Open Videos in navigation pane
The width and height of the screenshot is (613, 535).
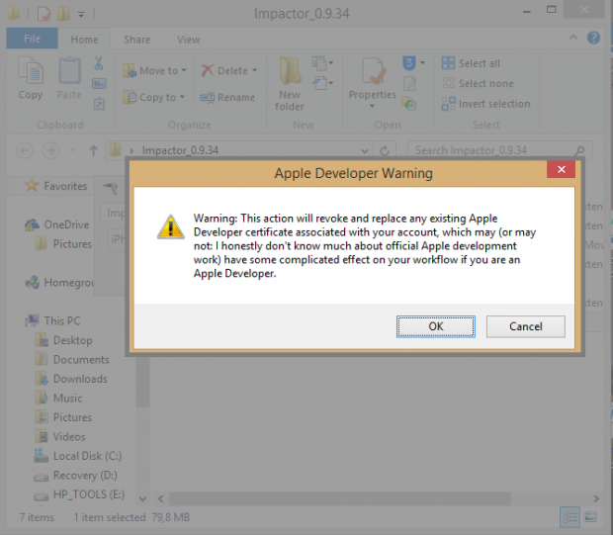[x=59, y=436]
